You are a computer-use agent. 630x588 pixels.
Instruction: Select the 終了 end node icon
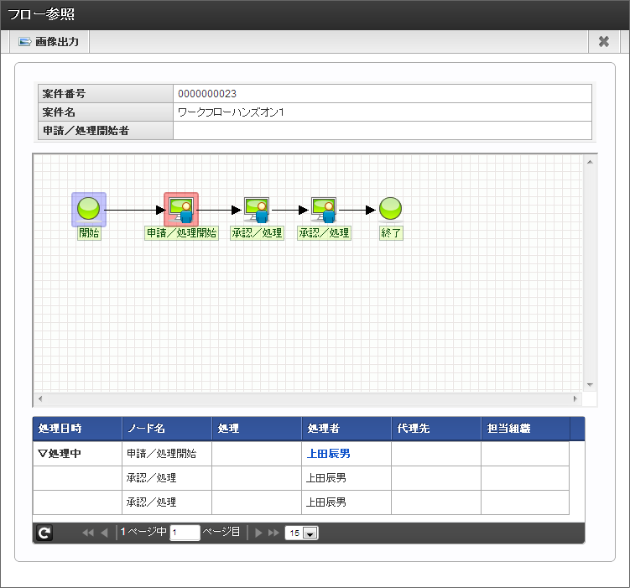391,209
